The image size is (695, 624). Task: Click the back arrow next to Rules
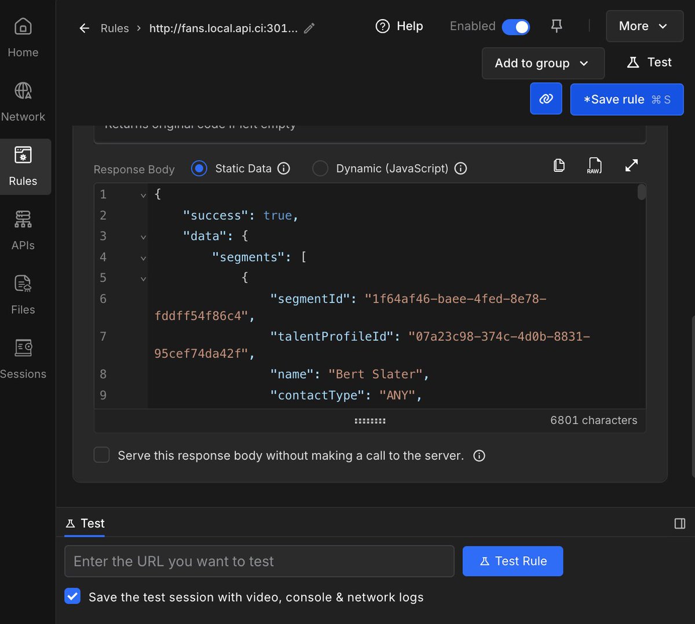pyautogui.click(x=85, y=28)
